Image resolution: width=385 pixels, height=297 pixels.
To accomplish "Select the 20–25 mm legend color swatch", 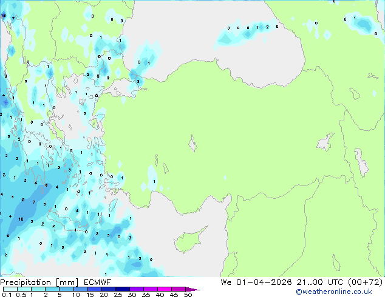I will pyautogui.click(x=108, y=289).
